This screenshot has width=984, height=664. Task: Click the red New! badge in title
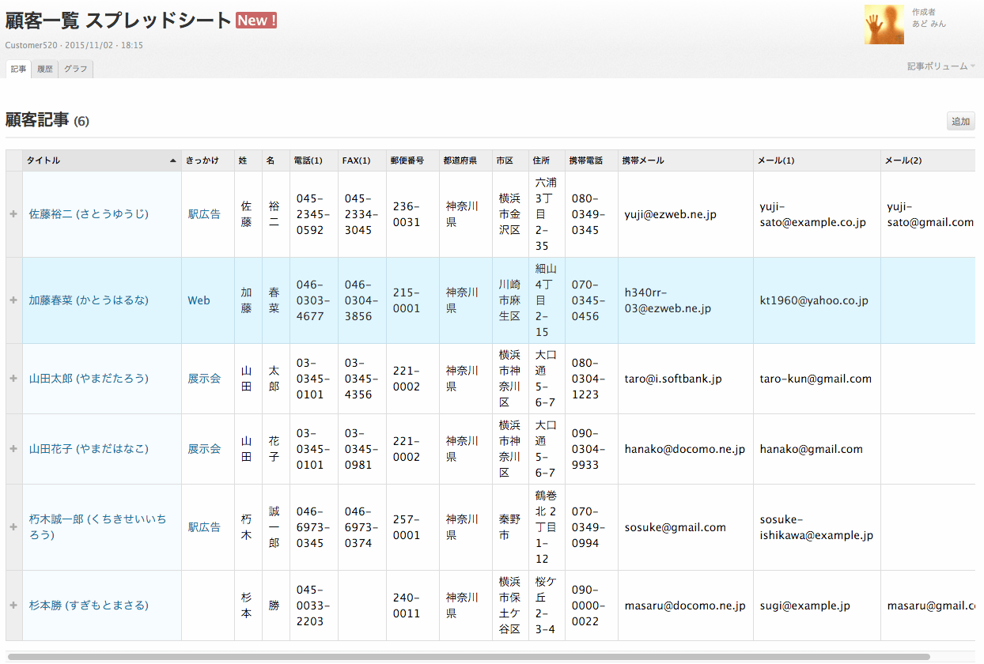click(256, 21)
